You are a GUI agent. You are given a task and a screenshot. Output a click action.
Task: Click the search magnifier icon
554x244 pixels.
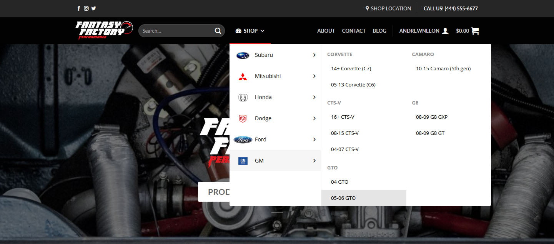[x=218, y=31]
